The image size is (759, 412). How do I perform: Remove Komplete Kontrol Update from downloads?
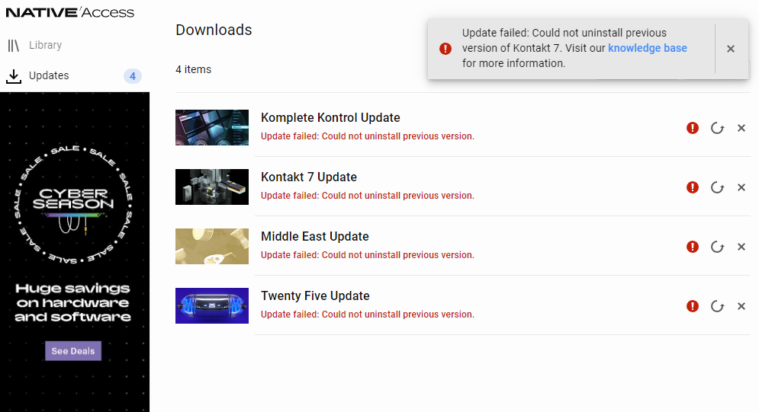tap(741, 128)
